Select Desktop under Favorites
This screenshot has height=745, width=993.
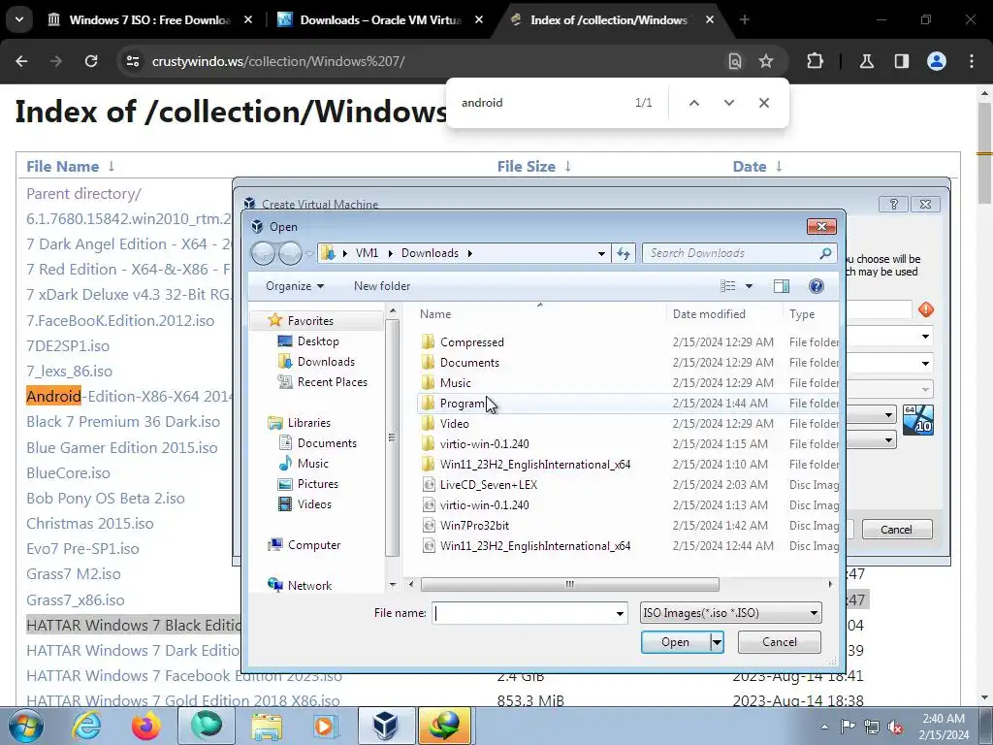[x=318, y=341]
